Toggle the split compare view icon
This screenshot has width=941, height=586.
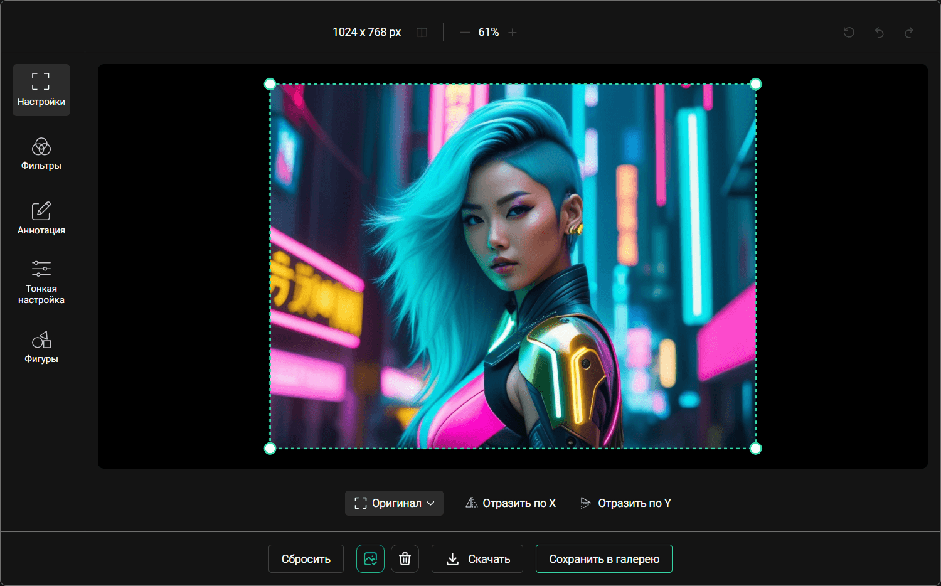422,32
